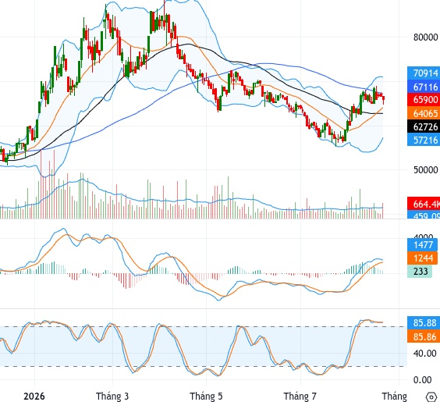Select the 67116 price label
Screen dimensions: 440x402
coord(424,87)
